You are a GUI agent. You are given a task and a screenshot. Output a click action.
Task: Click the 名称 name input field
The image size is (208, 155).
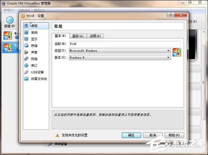tap(125, 44)
